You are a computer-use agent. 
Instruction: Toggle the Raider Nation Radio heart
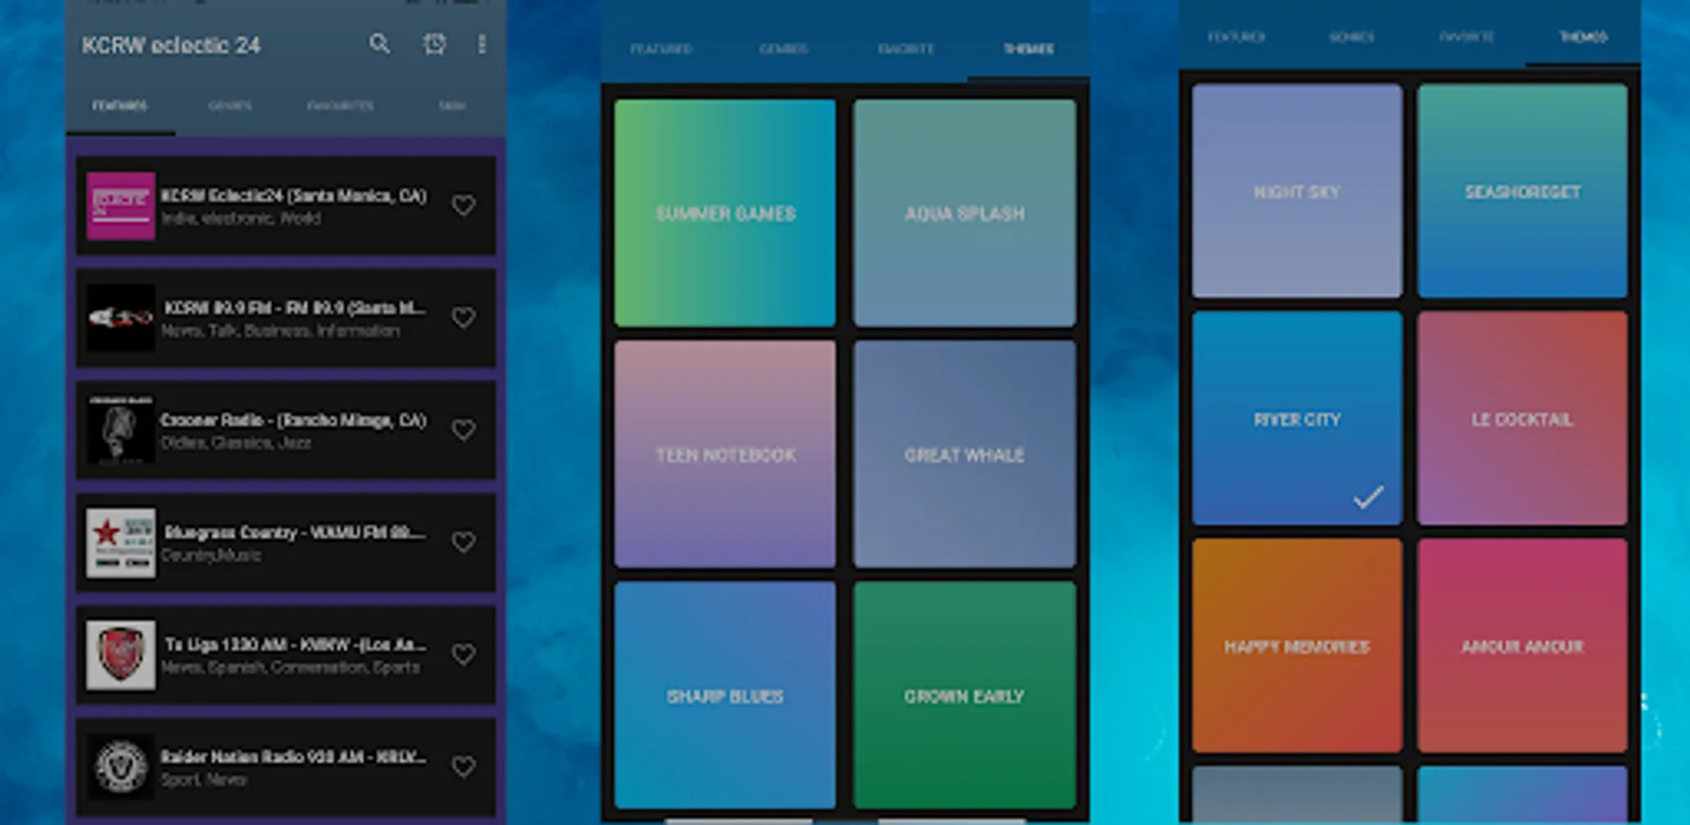point(464,767)
